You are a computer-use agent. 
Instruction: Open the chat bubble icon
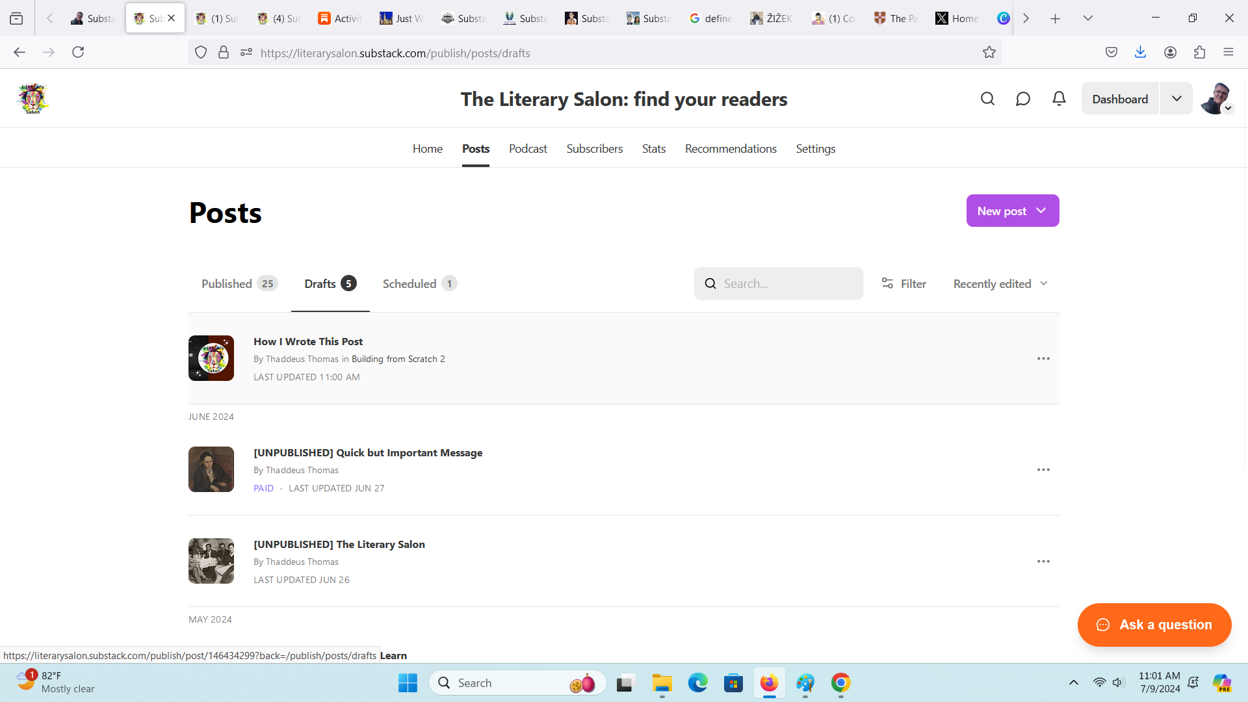click(x=1022, y=99)
